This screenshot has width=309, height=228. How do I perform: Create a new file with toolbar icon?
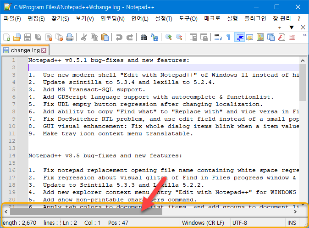7,37
